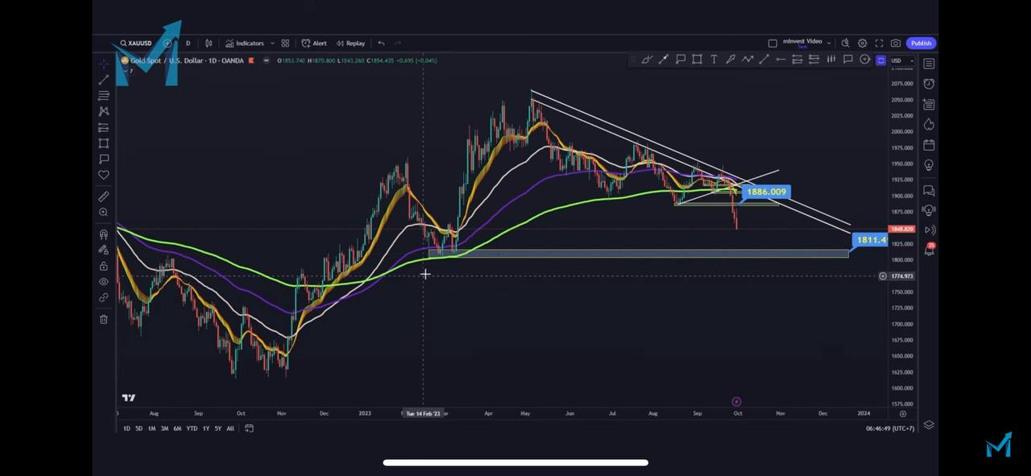Open the Indicators dialog
Image resolution: width=1031 pixels, height=476 pixels.
point(245,43)
